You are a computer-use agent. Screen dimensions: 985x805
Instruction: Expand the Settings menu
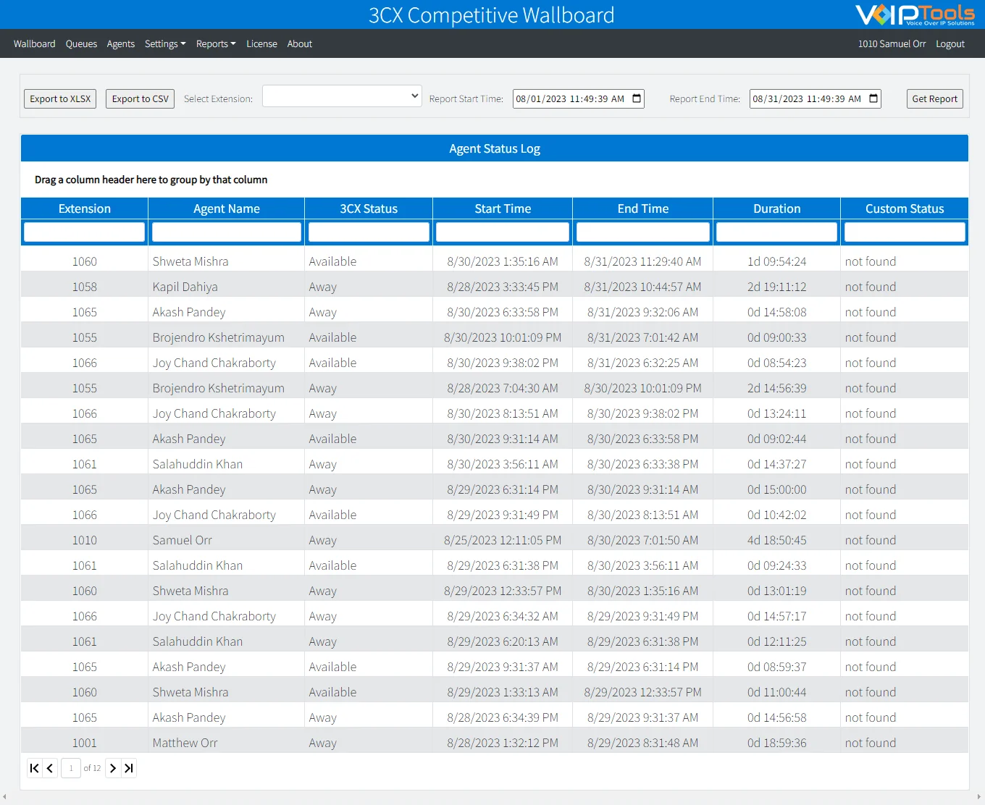[x=165, y=43]
